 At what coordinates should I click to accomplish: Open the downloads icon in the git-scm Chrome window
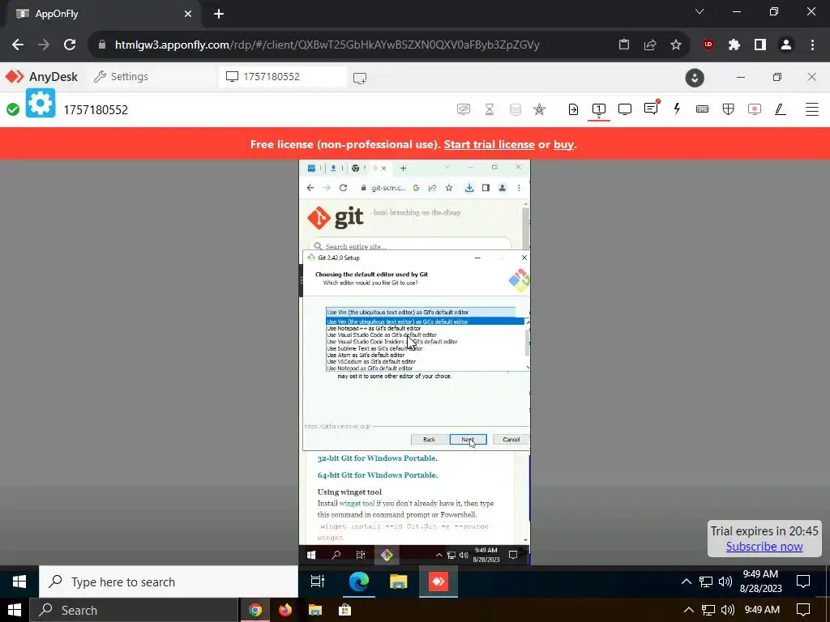[x=469, y=188]
